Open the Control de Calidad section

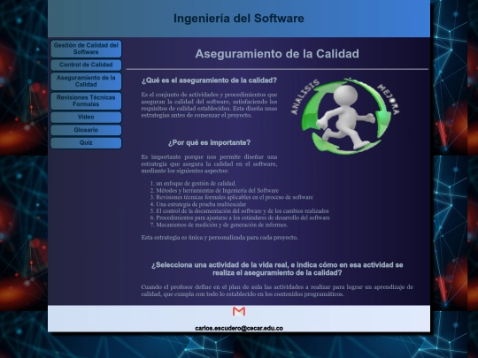click(x=86, y=65)
